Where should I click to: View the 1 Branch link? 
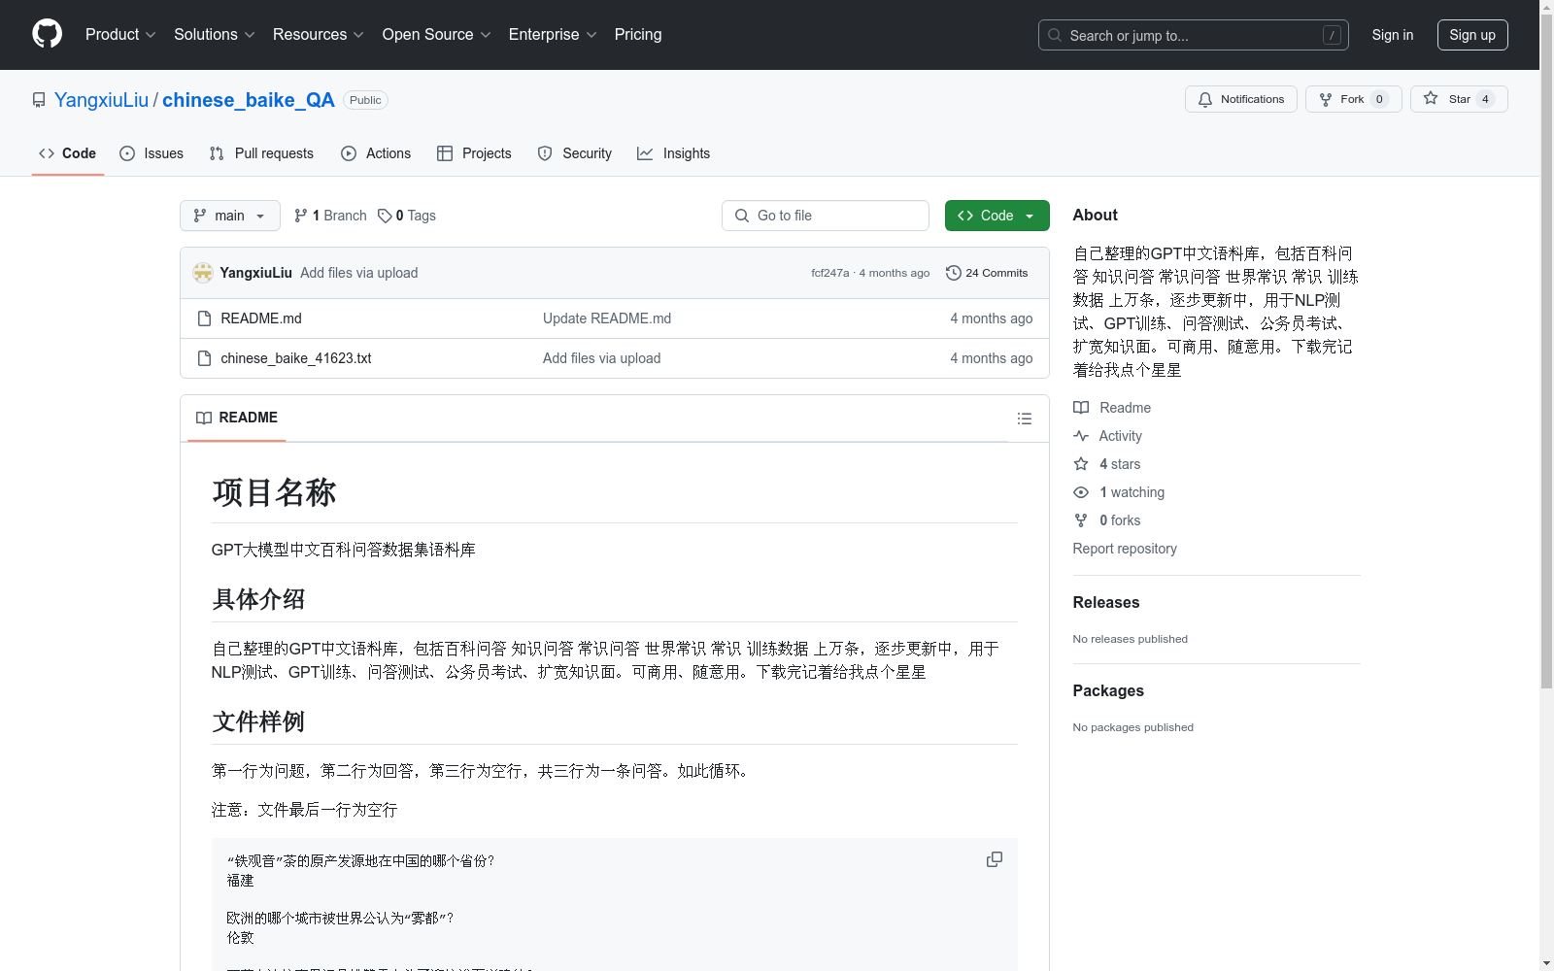coord(330,216)
